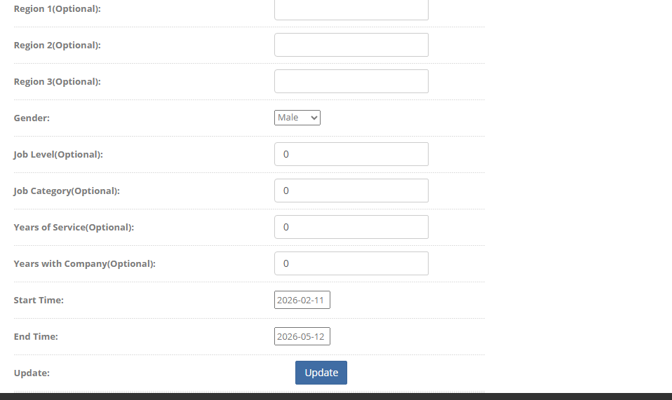Click the "Region 2(Optional):" label text
Image resolution: width=672 pixels, height=400 pixels.
point(58,45)
